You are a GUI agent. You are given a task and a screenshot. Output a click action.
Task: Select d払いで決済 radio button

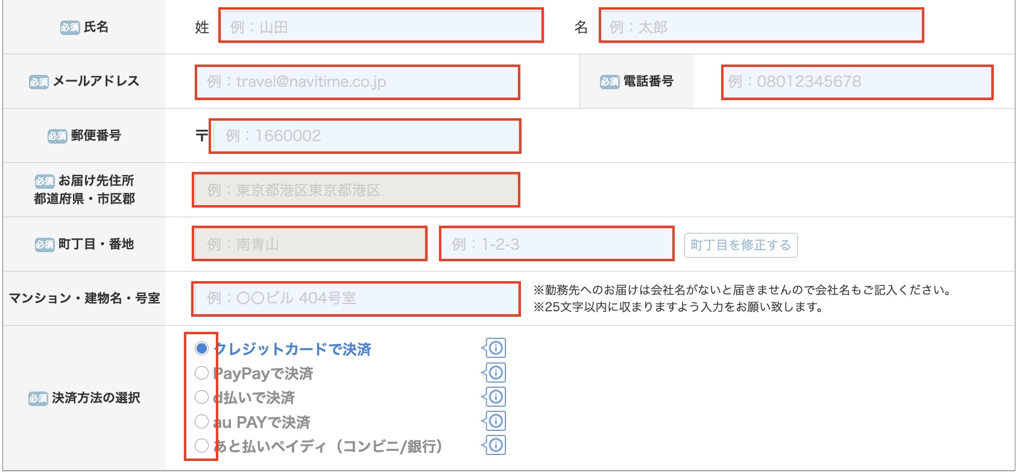(x=201, y=397)
